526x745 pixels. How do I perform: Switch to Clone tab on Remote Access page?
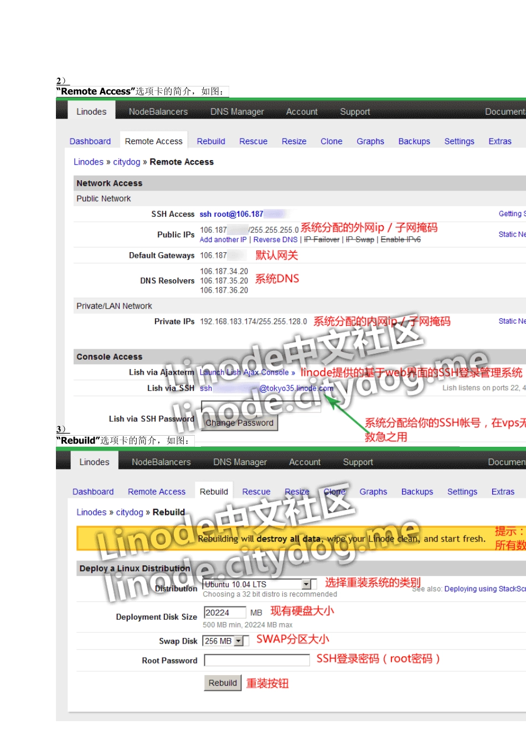(331, 141)
